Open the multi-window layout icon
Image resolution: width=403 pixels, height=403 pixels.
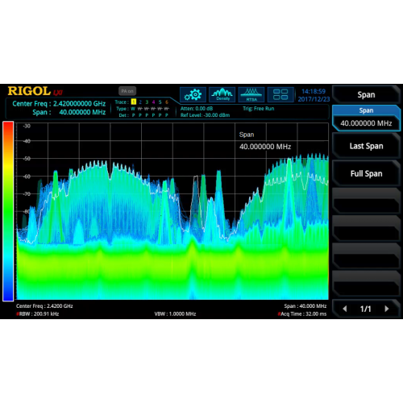pos(280,94)
